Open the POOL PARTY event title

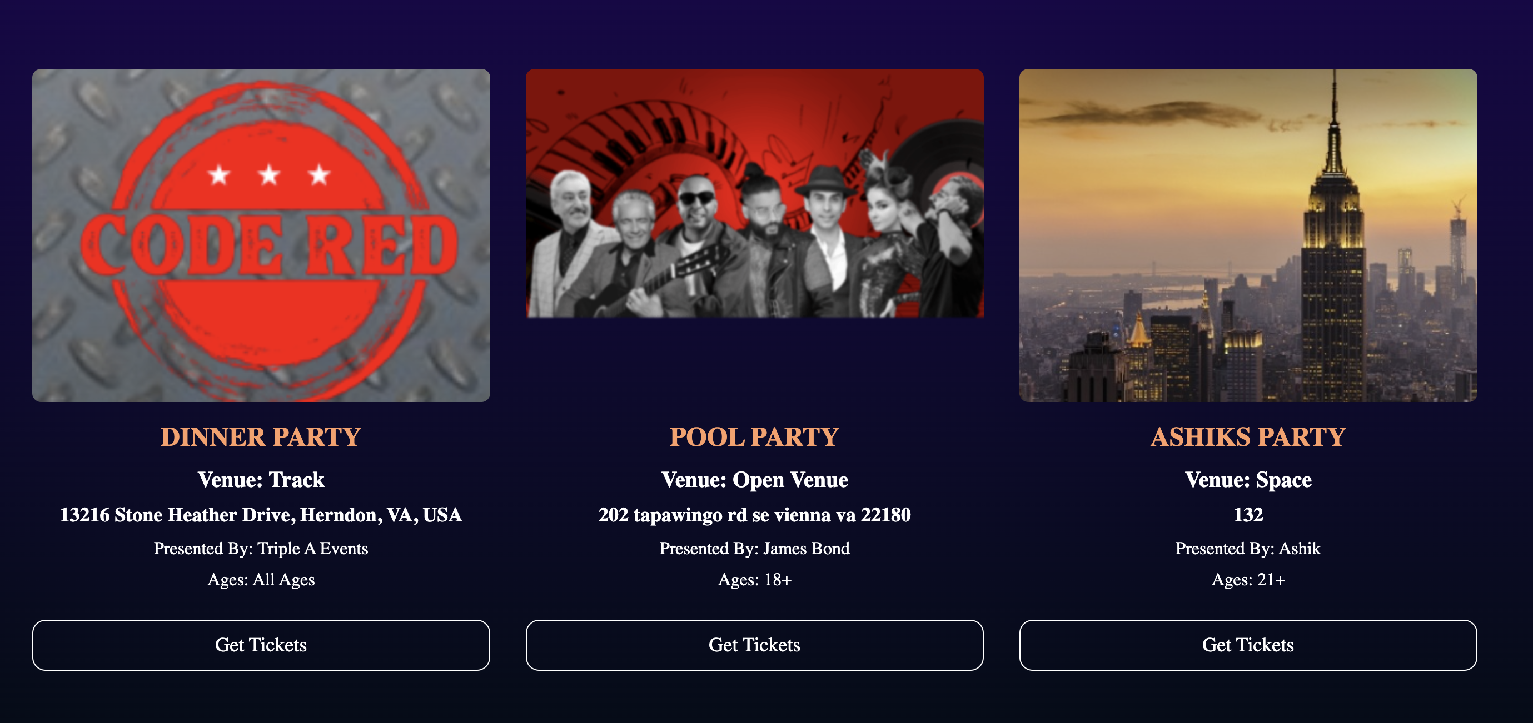coord(754,437)
